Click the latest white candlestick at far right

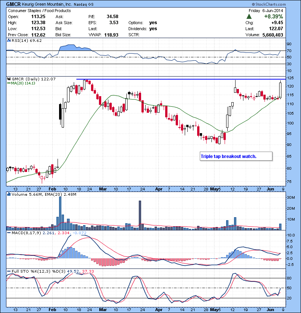pyautogui.click(x=280, y=90)
